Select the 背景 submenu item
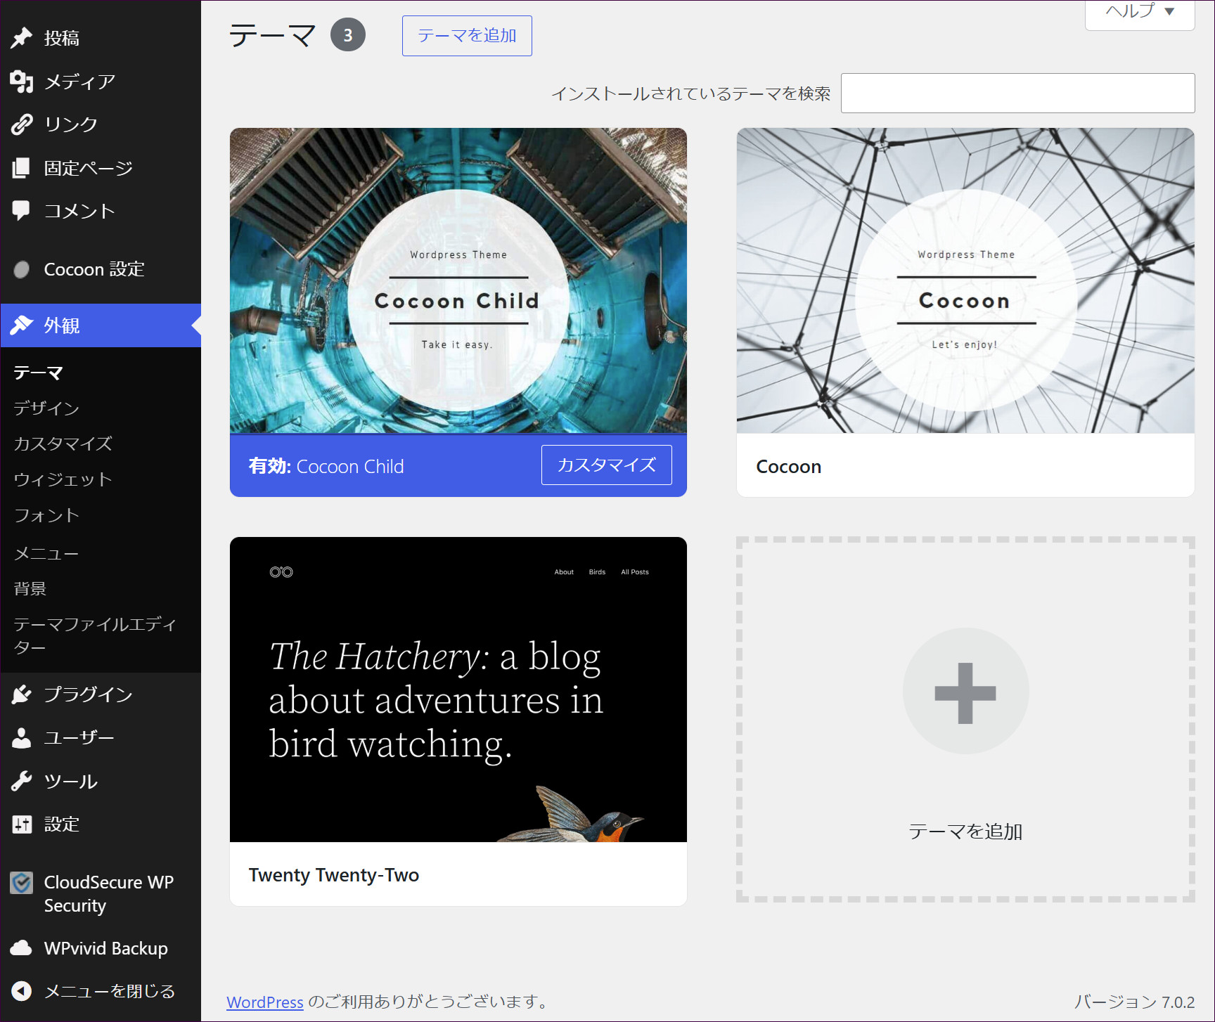This screenshot has width=1215, height=1022. [30, 589]
